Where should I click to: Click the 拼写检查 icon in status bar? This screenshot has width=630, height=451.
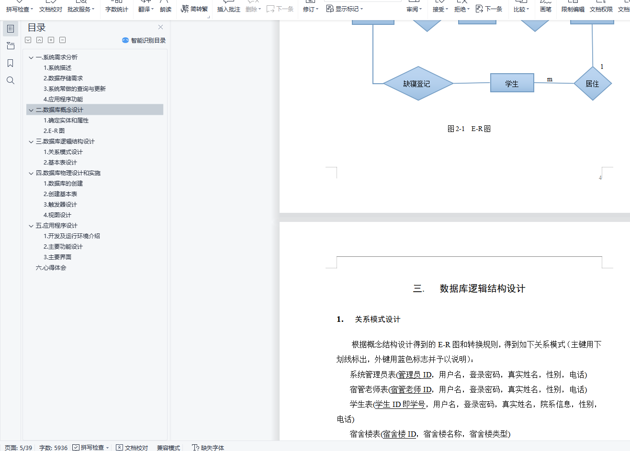point(76,447)
